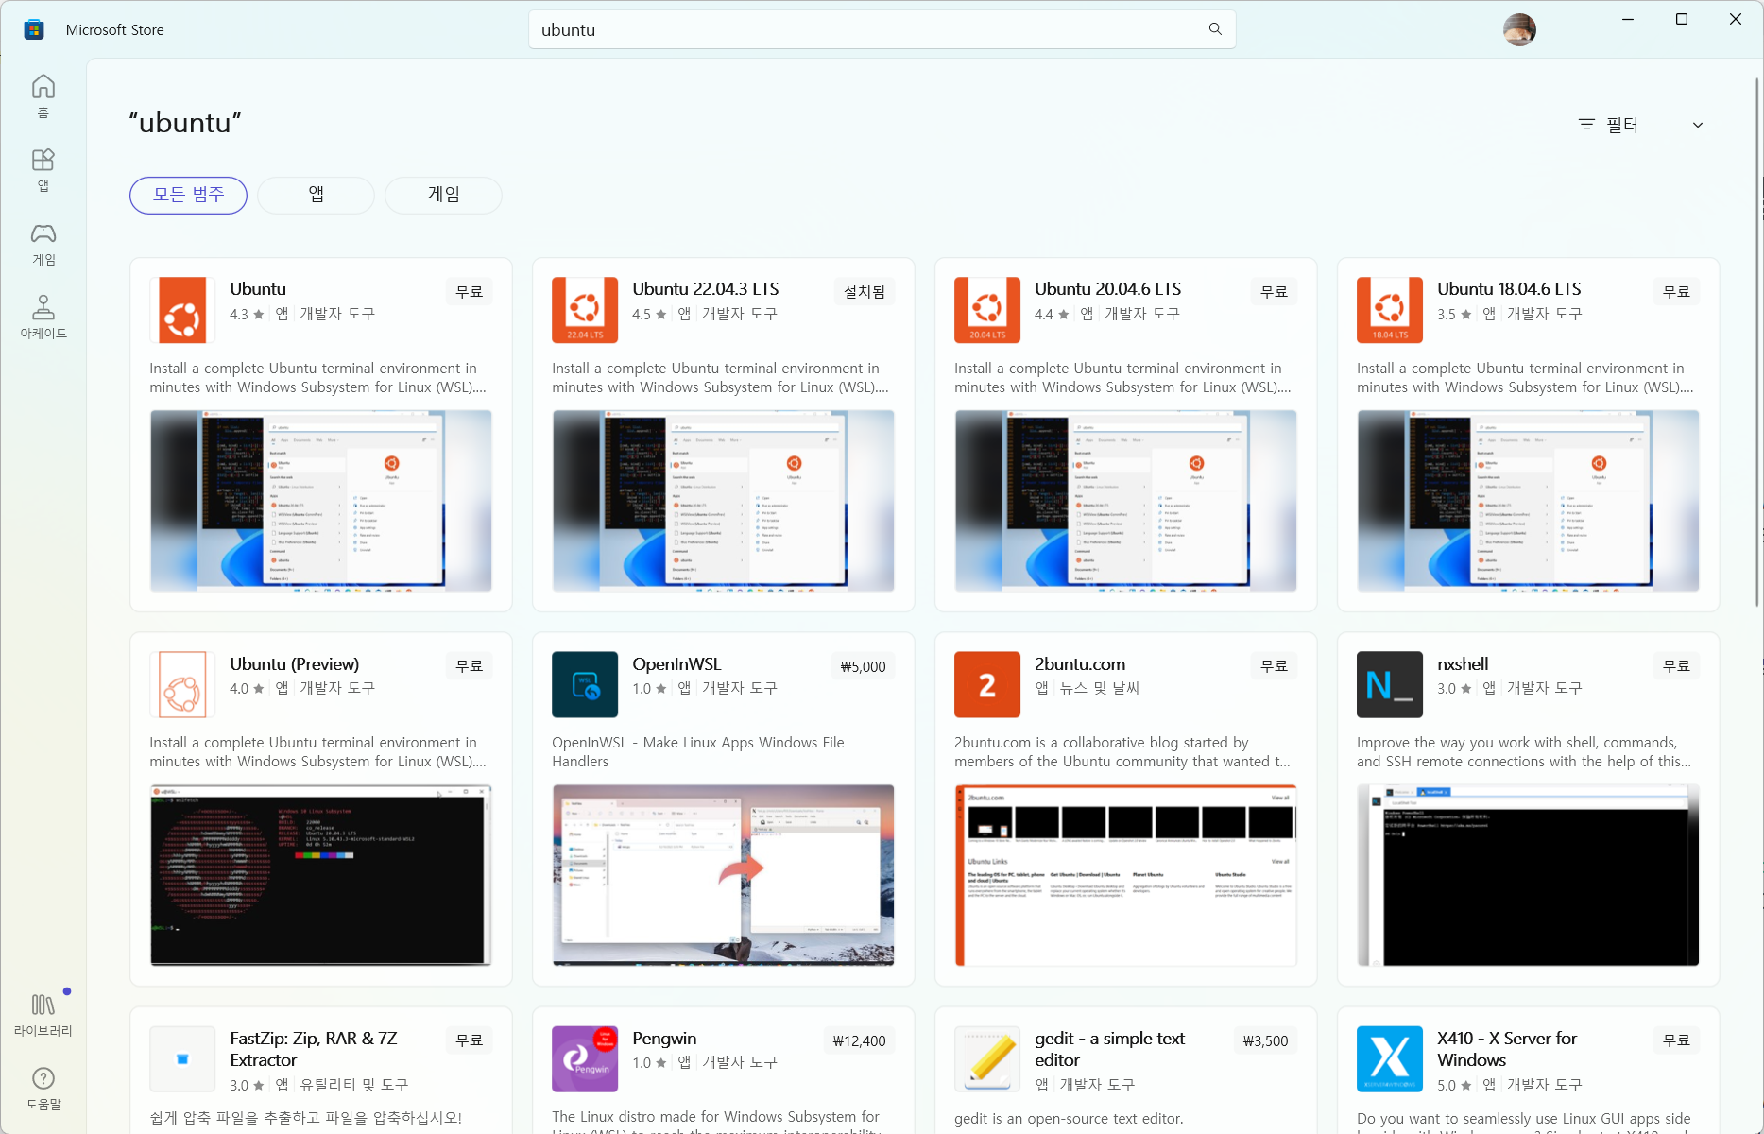Open gedit - a simple text editor title

tap(1110, 1049)
